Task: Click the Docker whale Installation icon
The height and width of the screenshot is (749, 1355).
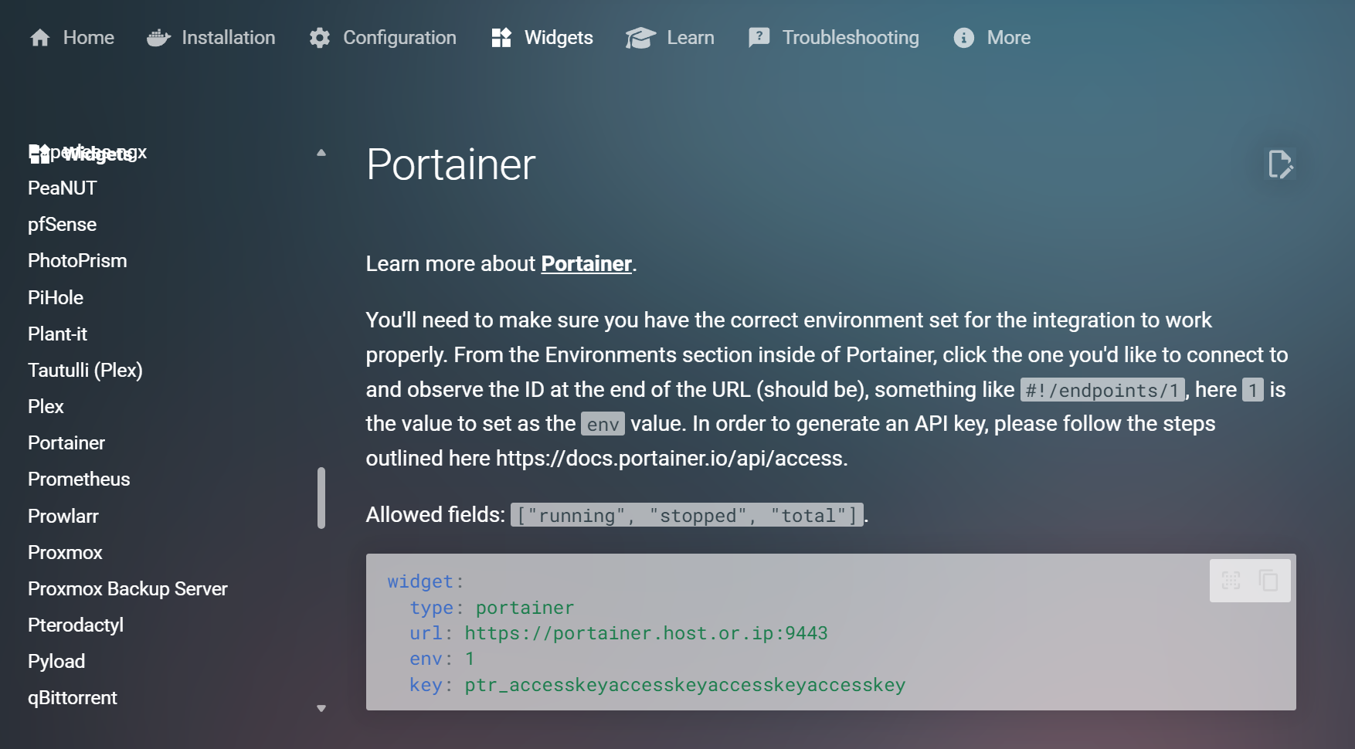Action: pos(158,38)
